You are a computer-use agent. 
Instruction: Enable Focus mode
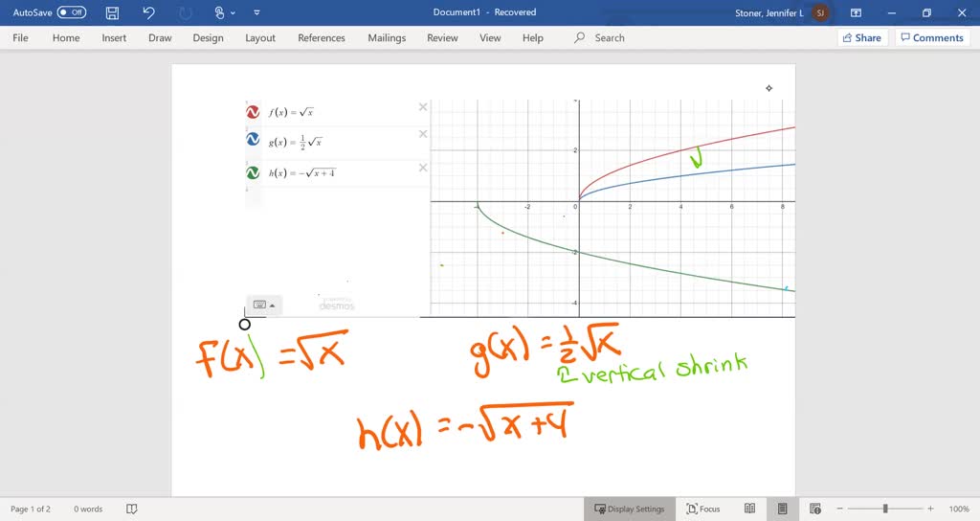[703, 509]
